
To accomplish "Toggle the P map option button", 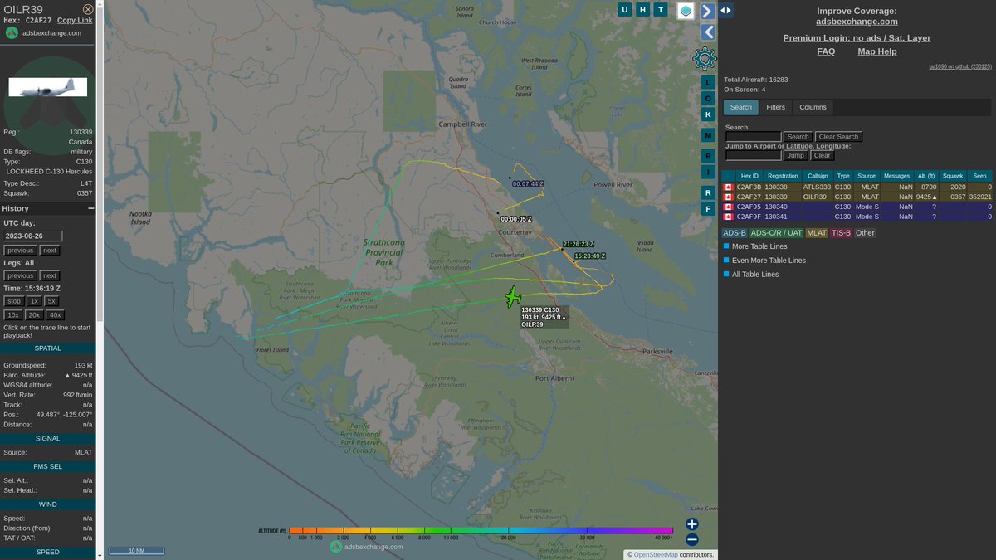I will tap(708, 156).
